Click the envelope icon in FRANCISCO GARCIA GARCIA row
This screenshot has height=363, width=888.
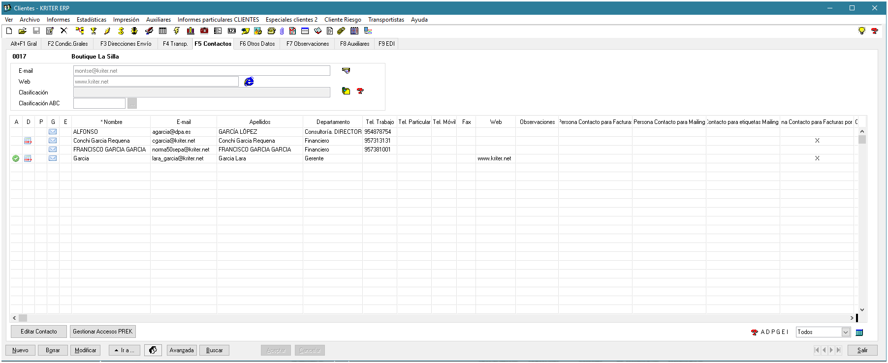click(x=53, y=150)
